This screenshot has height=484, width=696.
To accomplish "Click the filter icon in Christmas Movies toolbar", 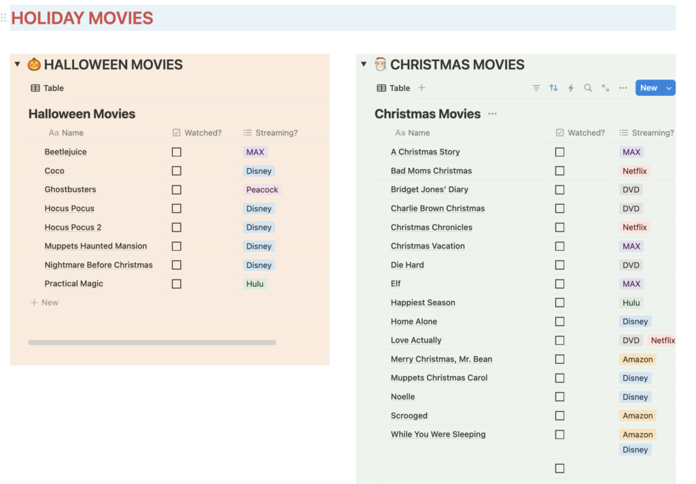I will [536, 88].
